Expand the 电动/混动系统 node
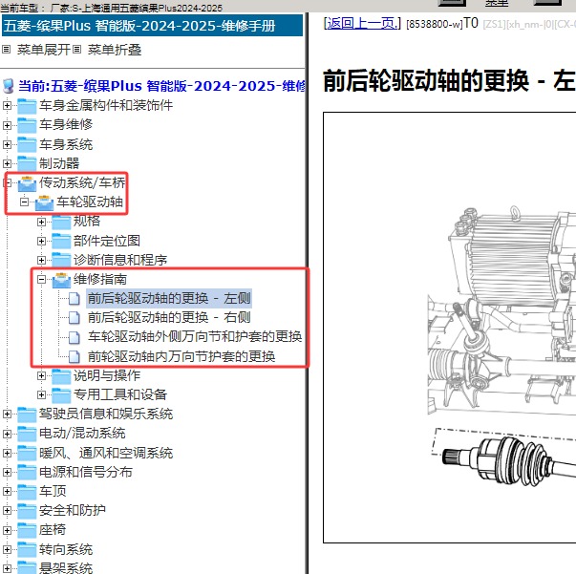The image size is (576, 574). [7, 434]
